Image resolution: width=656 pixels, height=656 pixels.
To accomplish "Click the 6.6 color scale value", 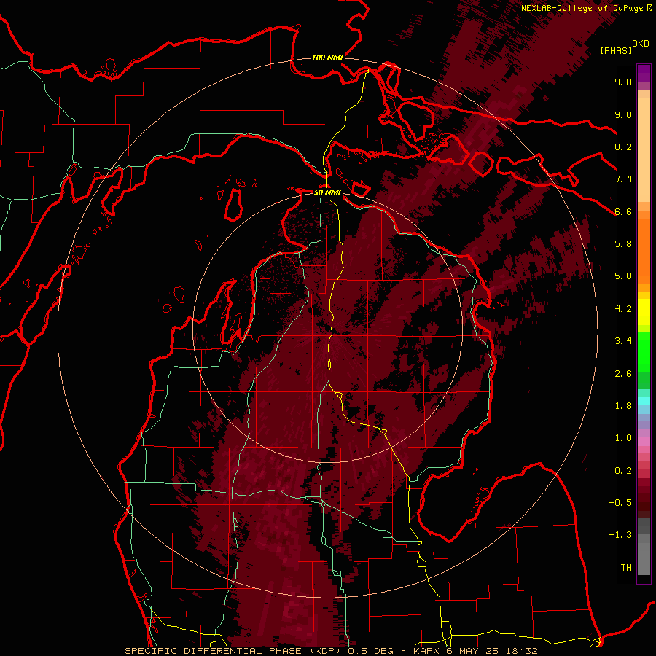I will 623,211.
